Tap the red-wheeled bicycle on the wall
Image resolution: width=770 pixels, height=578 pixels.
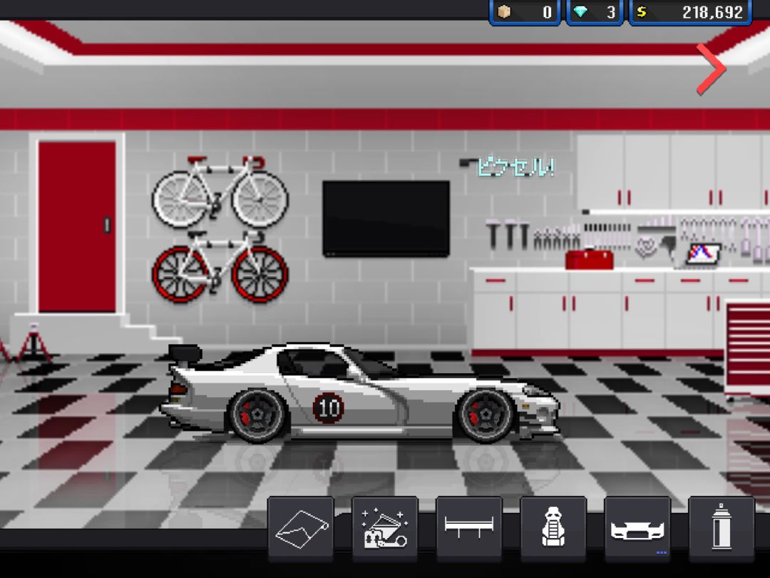tap(220, 266)
